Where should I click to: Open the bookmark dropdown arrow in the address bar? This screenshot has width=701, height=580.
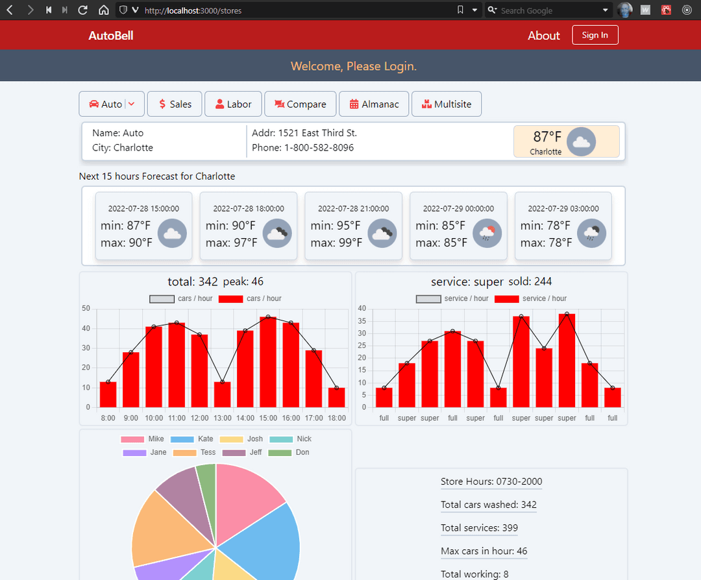click(x=474, y=10)
